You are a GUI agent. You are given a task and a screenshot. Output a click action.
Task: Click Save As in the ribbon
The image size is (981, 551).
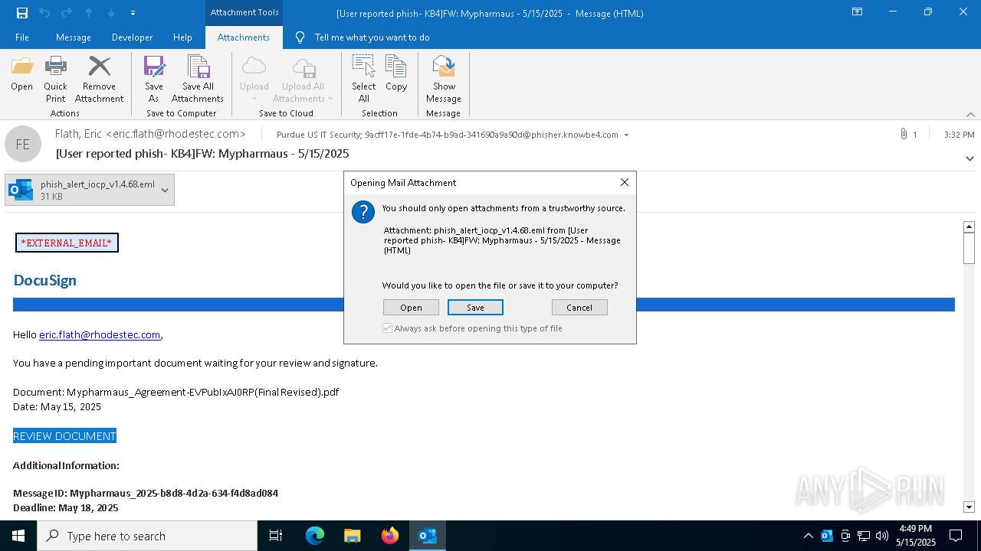(154, 80)
